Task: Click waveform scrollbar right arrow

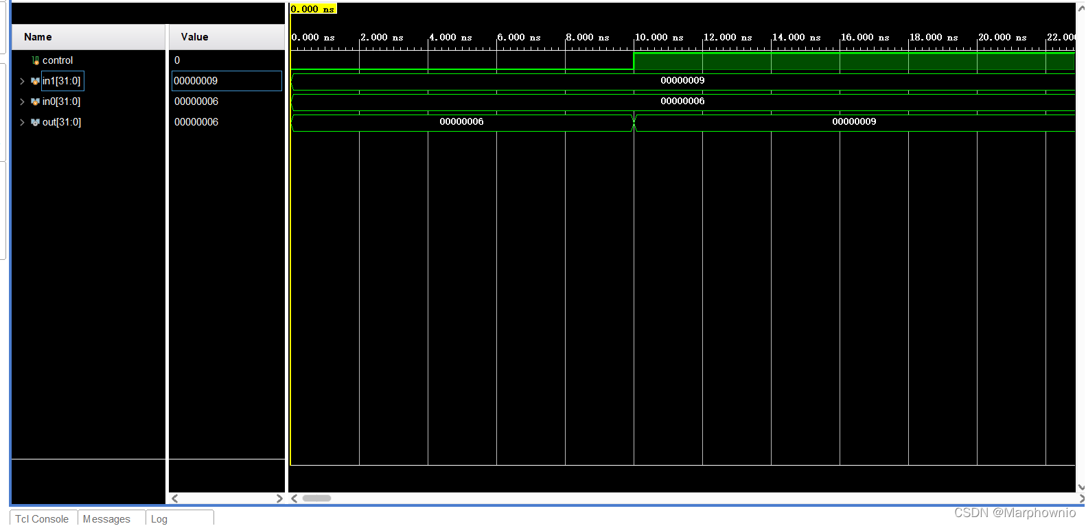Action: coord(1081,499)
